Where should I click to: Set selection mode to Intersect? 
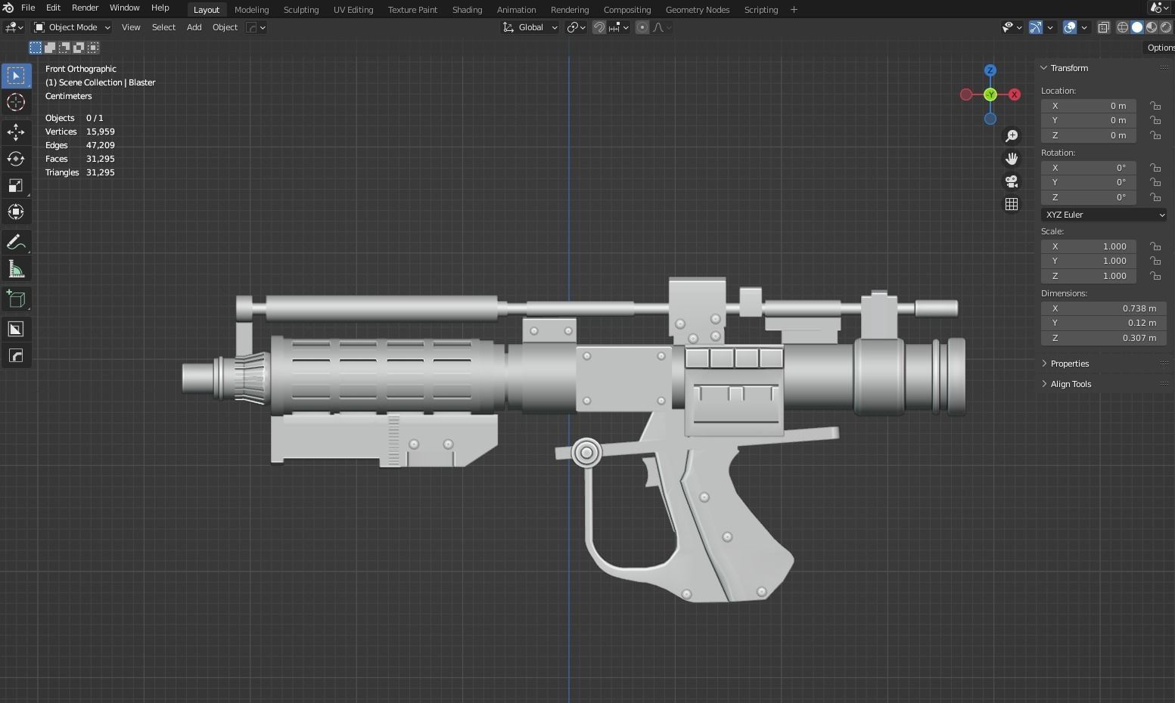coord(93,48)
